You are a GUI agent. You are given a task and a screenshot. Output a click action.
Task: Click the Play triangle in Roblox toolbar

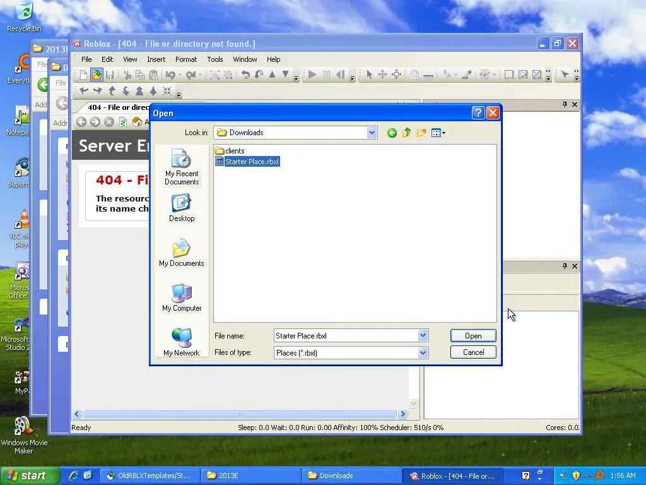point(312,75)
